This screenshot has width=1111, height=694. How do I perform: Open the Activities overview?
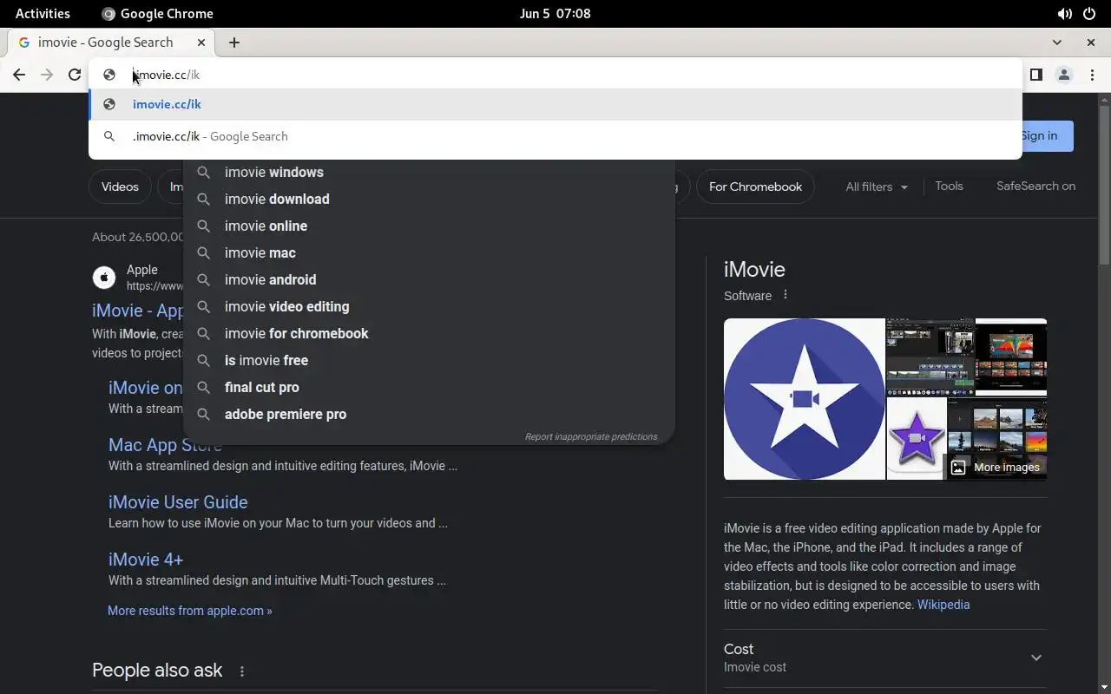tap(43, 13)
